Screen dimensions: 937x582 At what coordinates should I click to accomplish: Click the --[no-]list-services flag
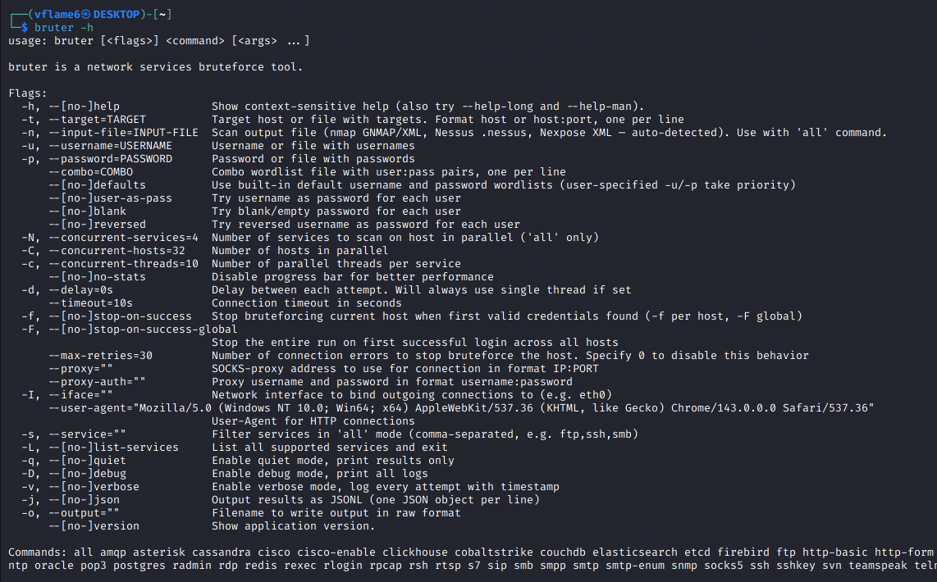[x=113, y=448]
